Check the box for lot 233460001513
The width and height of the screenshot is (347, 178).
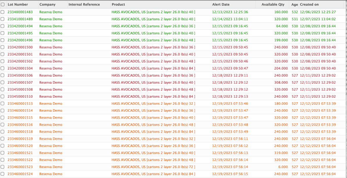[x=2, y=104]
